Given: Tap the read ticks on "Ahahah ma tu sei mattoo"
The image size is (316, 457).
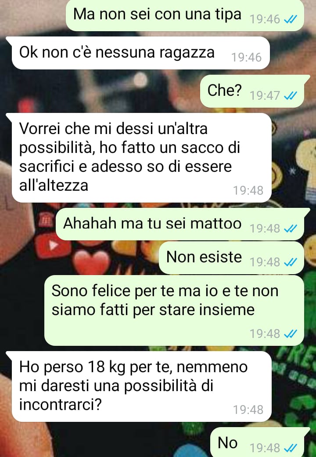Looking at the screenshot, I should point(291,228).
